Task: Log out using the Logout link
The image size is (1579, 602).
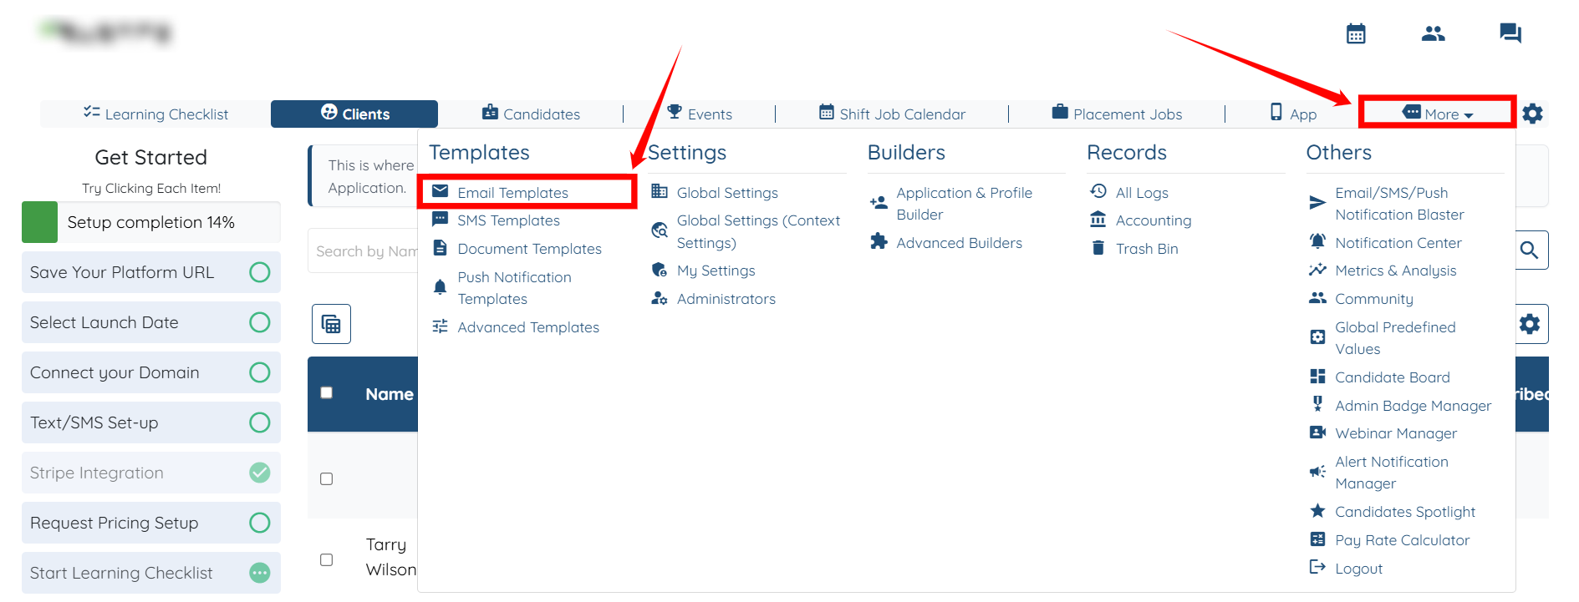Action: coord(1358,569)
